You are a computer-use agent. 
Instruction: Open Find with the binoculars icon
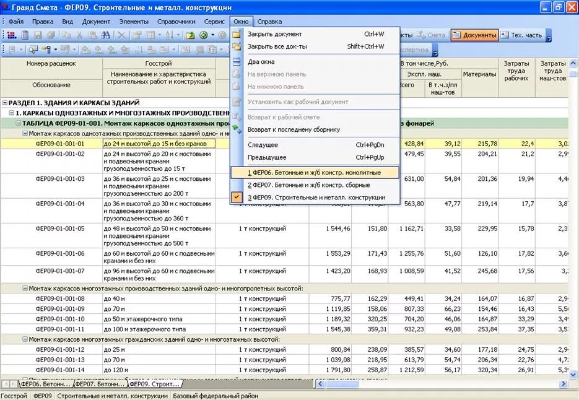coord(106,35)
